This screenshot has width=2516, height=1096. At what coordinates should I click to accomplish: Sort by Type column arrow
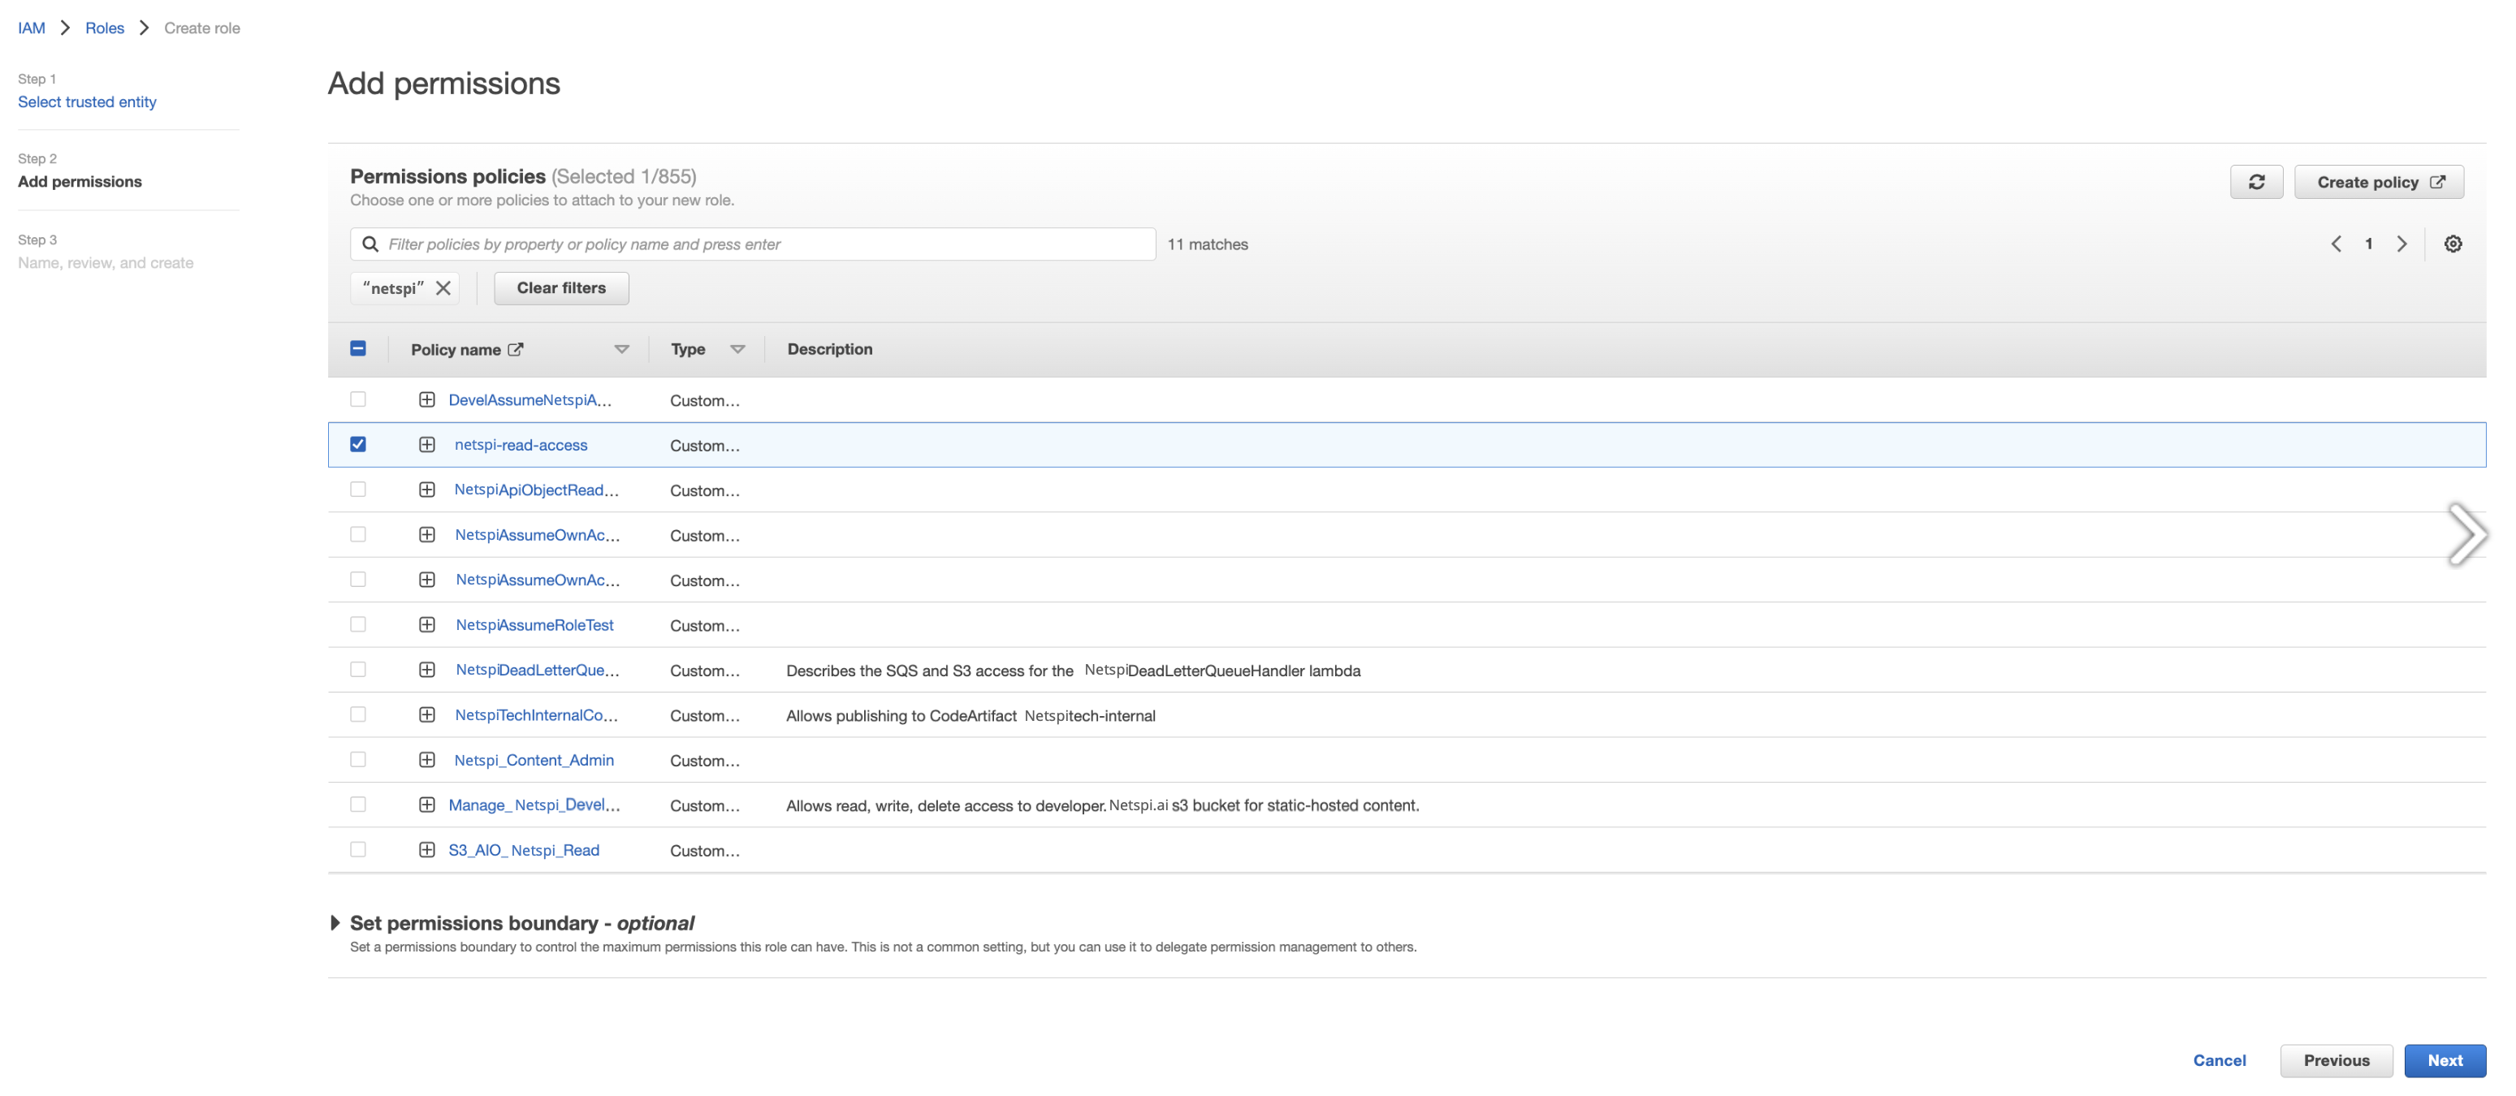click(x=737, y=349)
